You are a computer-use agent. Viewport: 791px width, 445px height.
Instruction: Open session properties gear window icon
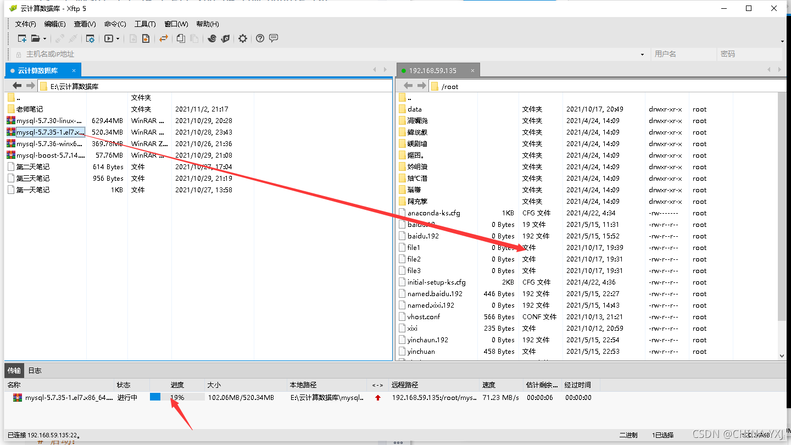[90, 38]
